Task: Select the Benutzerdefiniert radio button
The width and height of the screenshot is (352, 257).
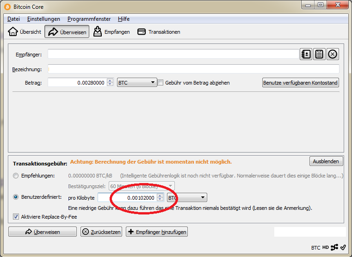Action: [x=16, y=197]
